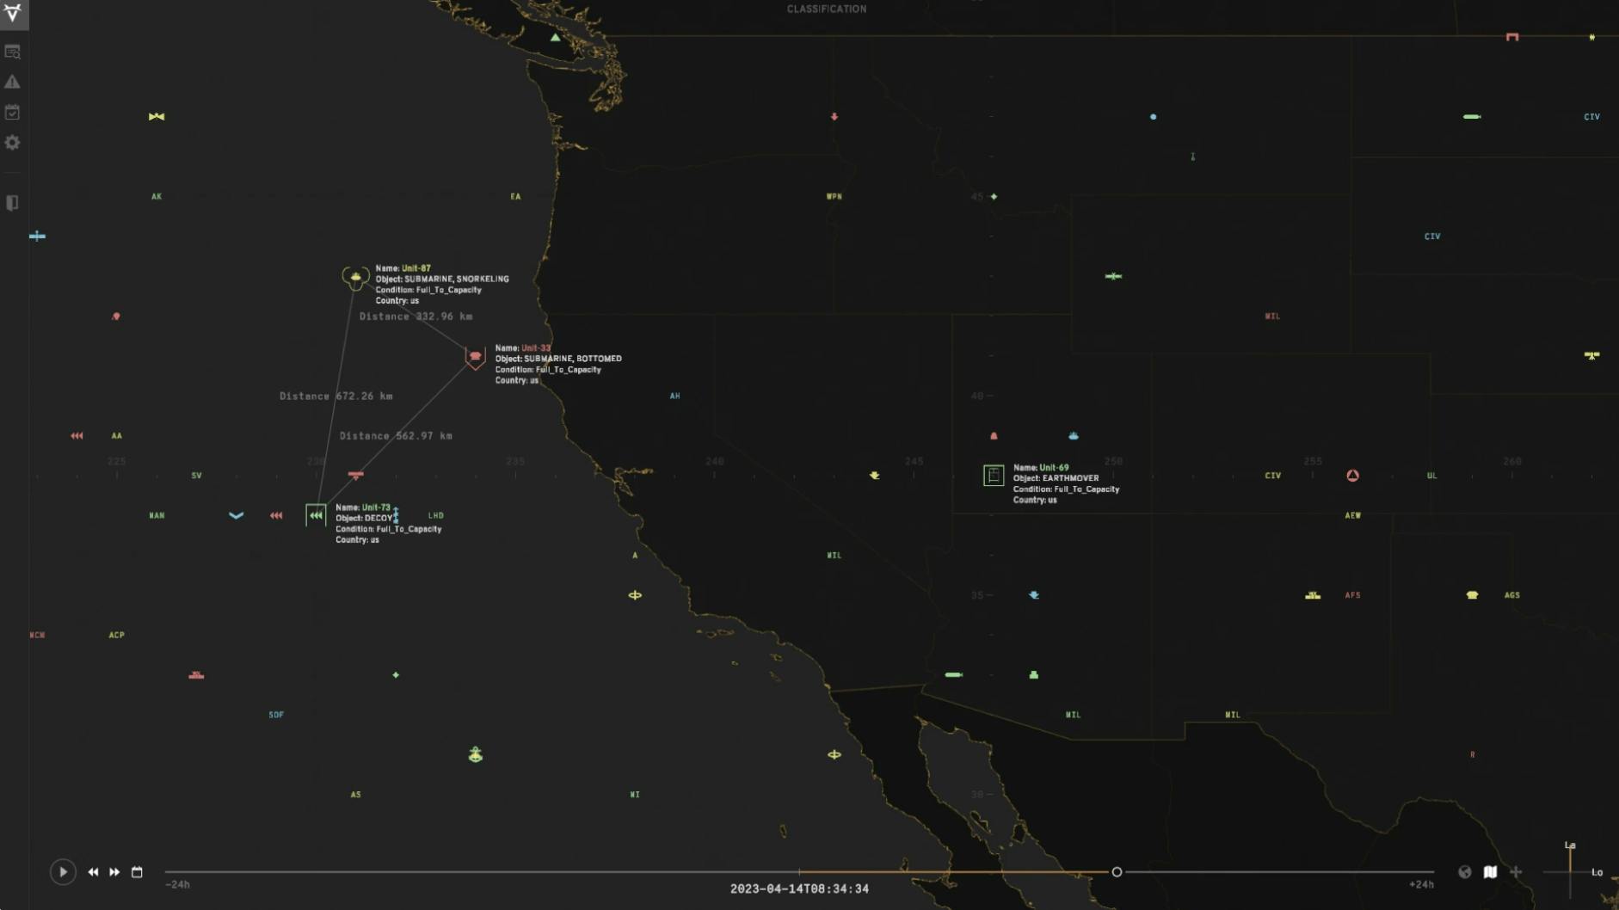Select the 'ACP' map marker

117,636
